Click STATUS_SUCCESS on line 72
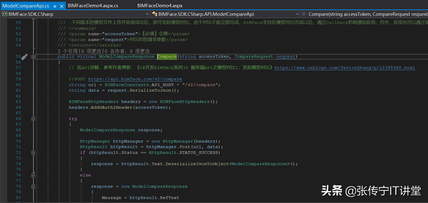Screen dimensions: 428x203 pyautogui.click(x=199, y=153)
